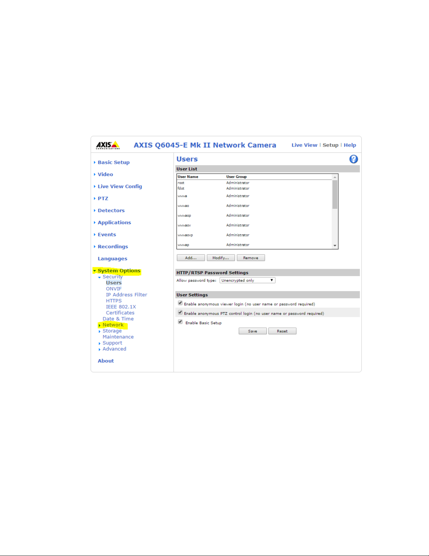Click the Remove user button
Image resolution: width=429 pixels, height=556 pixels.
[251, 258]
